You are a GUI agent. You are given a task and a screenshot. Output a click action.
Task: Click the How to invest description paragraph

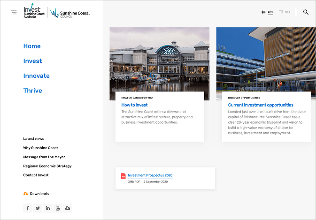(x=157, y=117)
